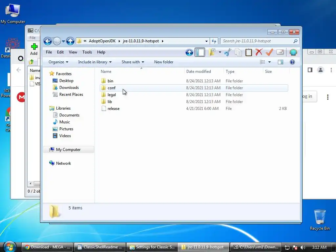Click the blue Help question mark icon
This screenshot has width=336, height=252.
[292, 62]
